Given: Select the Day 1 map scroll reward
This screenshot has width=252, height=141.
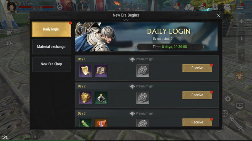Looking at the screenshot, I should click(x=101, y=71).
